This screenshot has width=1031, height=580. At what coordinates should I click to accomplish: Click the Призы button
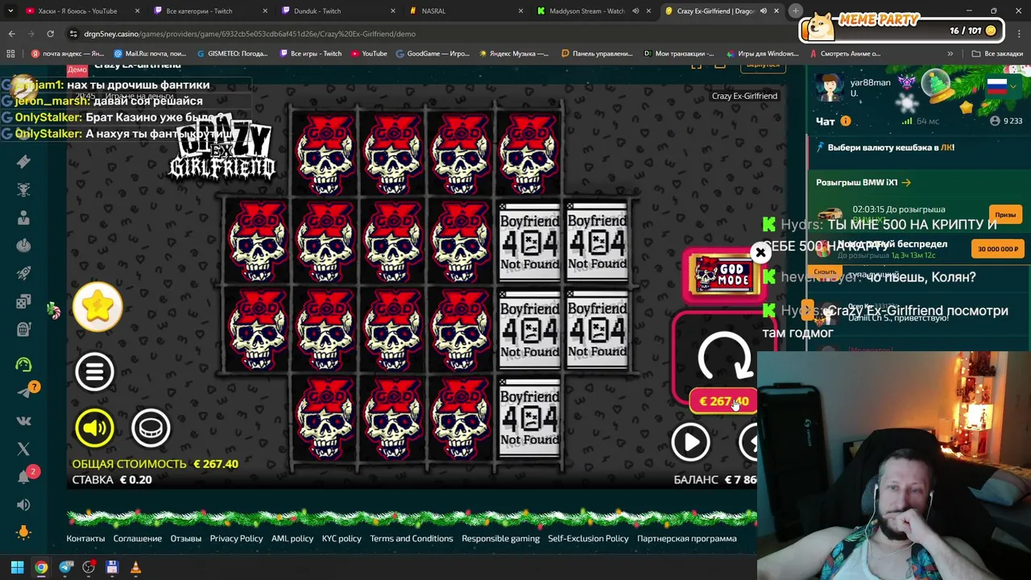pyautogui.click(x=1005, y=214)
